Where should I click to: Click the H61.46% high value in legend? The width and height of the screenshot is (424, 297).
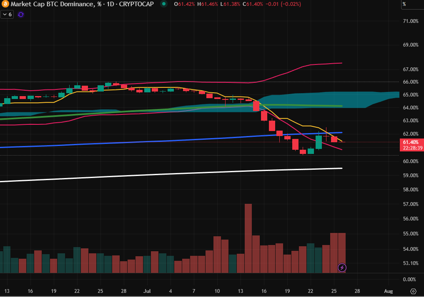207,4
